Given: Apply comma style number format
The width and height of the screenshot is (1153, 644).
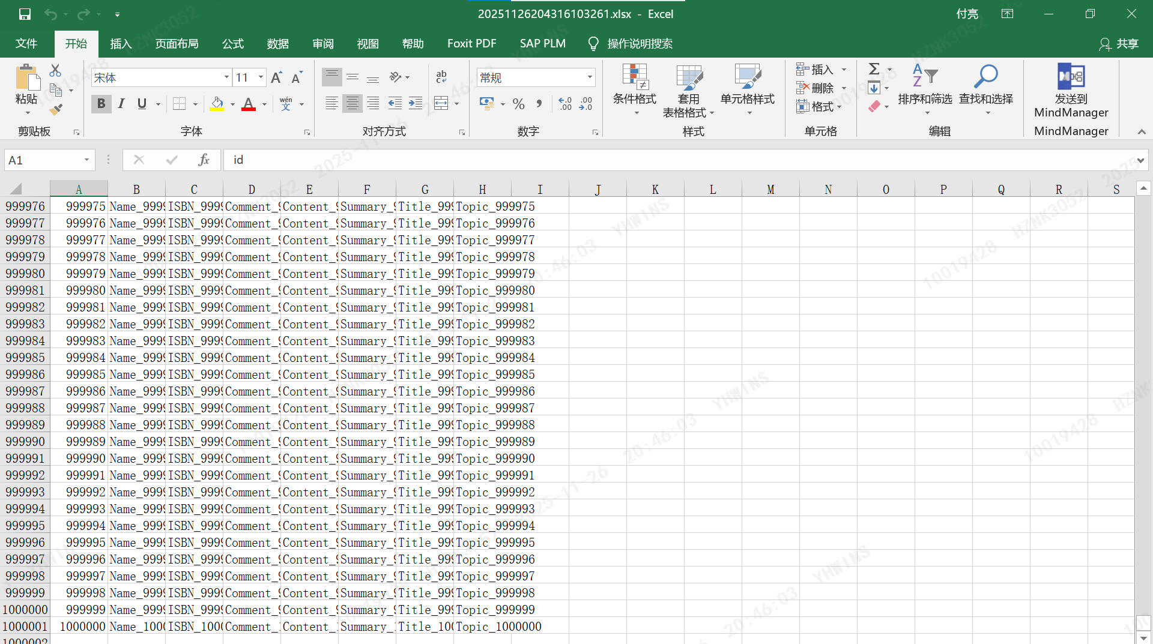Looking at the screenshot, I should tap(539, 104).
